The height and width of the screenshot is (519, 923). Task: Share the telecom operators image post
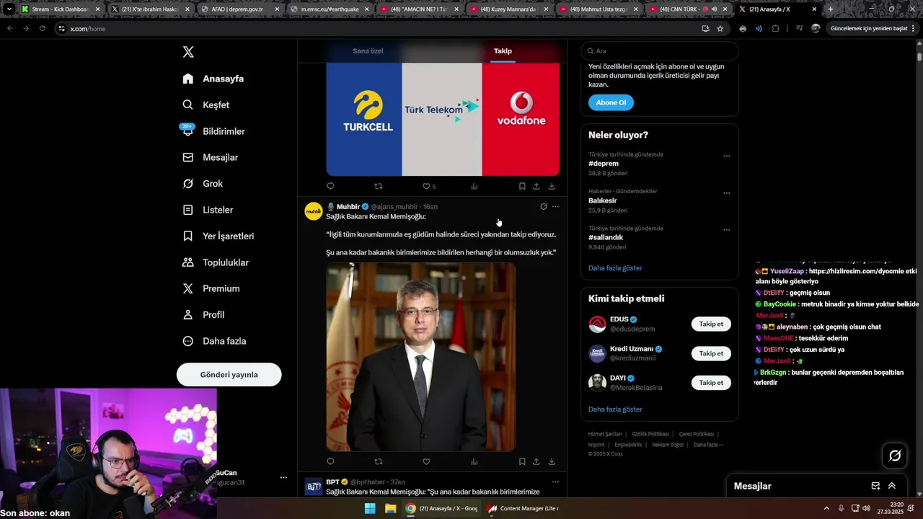click(x=536, y=186)
